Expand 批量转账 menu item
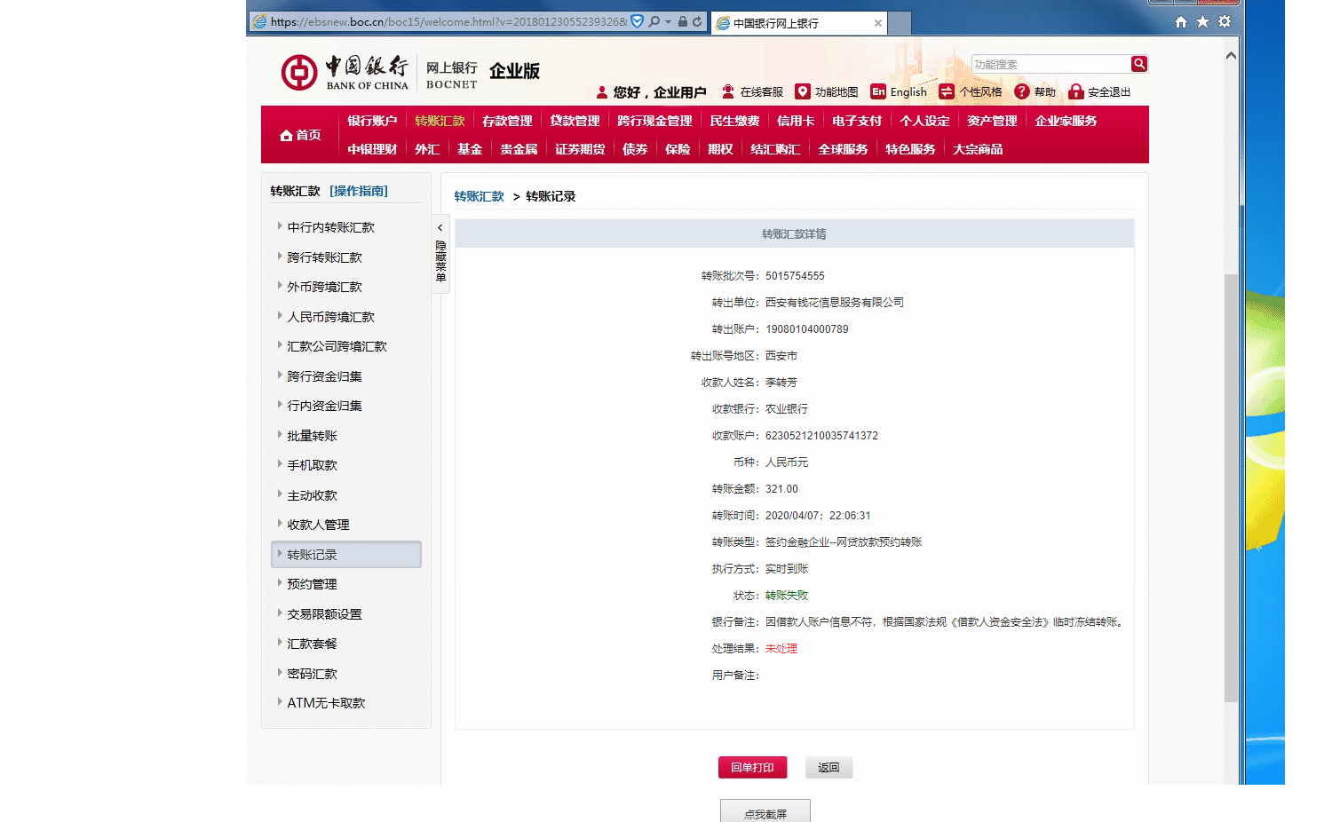The height and width of the screenshot is (822, 1332). 312,436
